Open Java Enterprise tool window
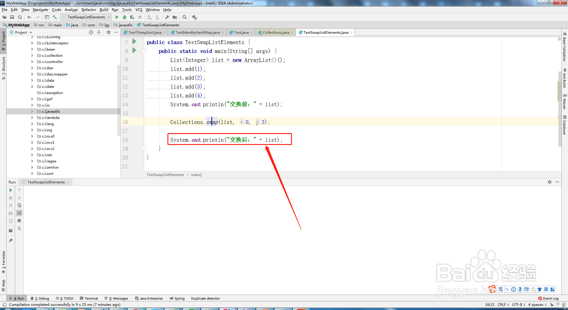Image resolution: width=568 pixels, height=310 pixels. pyautogui.click(x=149, y=298)
